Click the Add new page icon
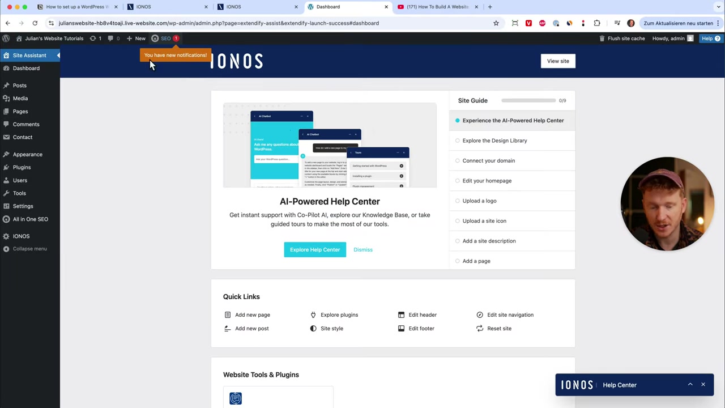The image size is (725, 408). point(228,314)
